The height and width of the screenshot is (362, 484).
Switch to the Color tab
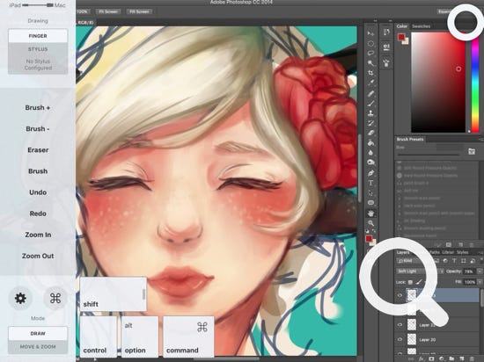tap(402, 26)
